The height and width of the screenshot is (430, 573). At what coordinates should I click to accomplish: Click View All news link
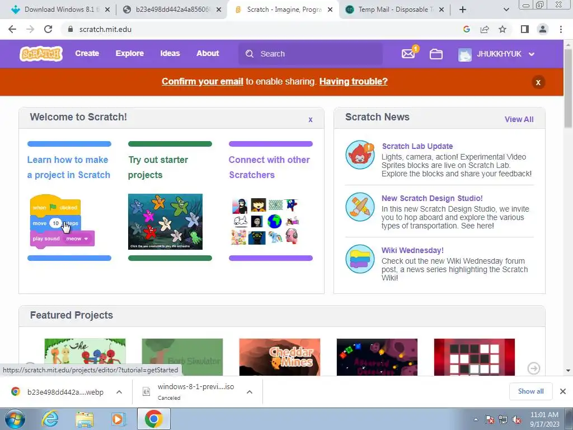click(519, 119)
